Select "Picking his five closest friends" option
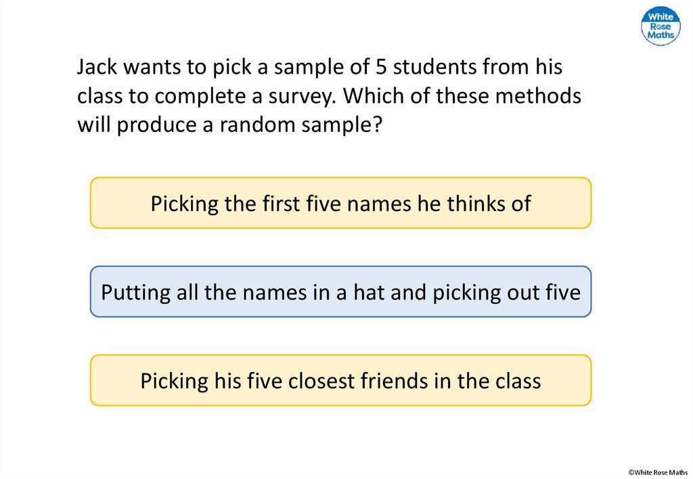The height and width of the screenshot is (479, 693). click(x=340, y=380)
